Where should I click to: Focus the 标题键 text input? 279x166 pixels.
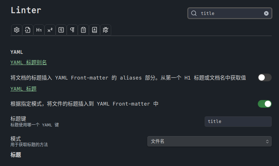[238, 122]
